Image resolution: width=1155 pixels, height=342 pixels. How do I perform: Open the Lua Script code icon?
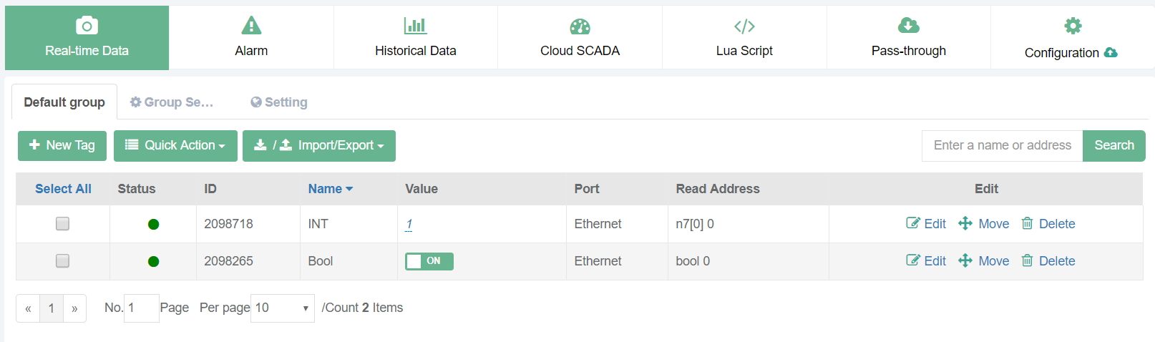tap(744, 26)
